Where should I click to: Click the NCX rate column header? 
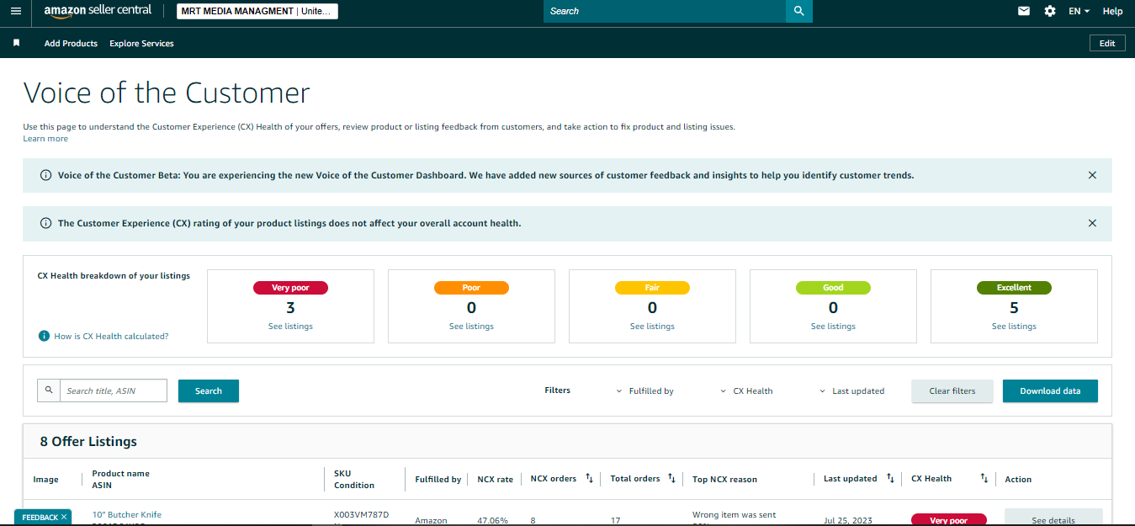click(x=495, y=479)
